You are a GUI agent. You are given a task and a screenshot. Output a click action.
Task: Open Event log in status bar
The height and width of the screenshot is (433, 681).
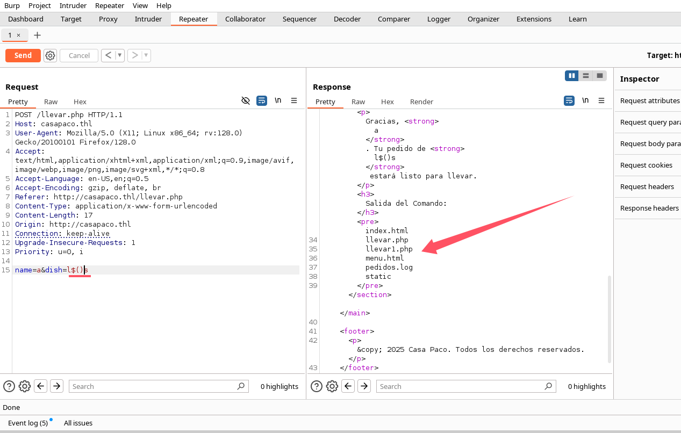[28, 423]
